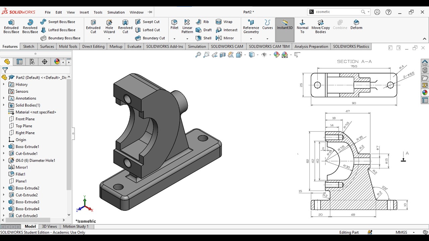Select the Intersect tool
Viewport: 429px width, 241px height.
pos(227,30)
